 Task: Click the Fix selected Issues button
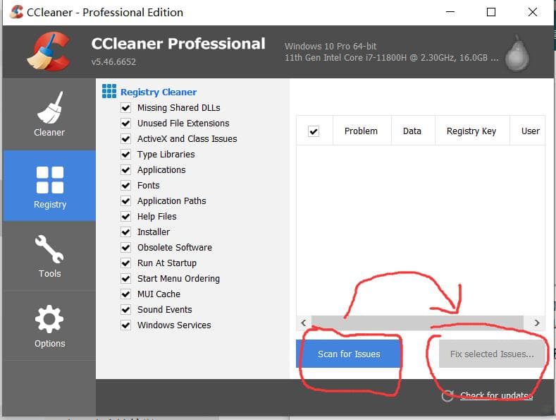point(492,354)
